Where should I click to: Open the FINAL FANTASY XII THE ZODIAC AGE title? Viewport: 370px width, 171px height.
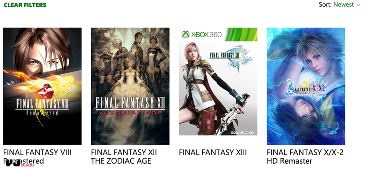124,157
